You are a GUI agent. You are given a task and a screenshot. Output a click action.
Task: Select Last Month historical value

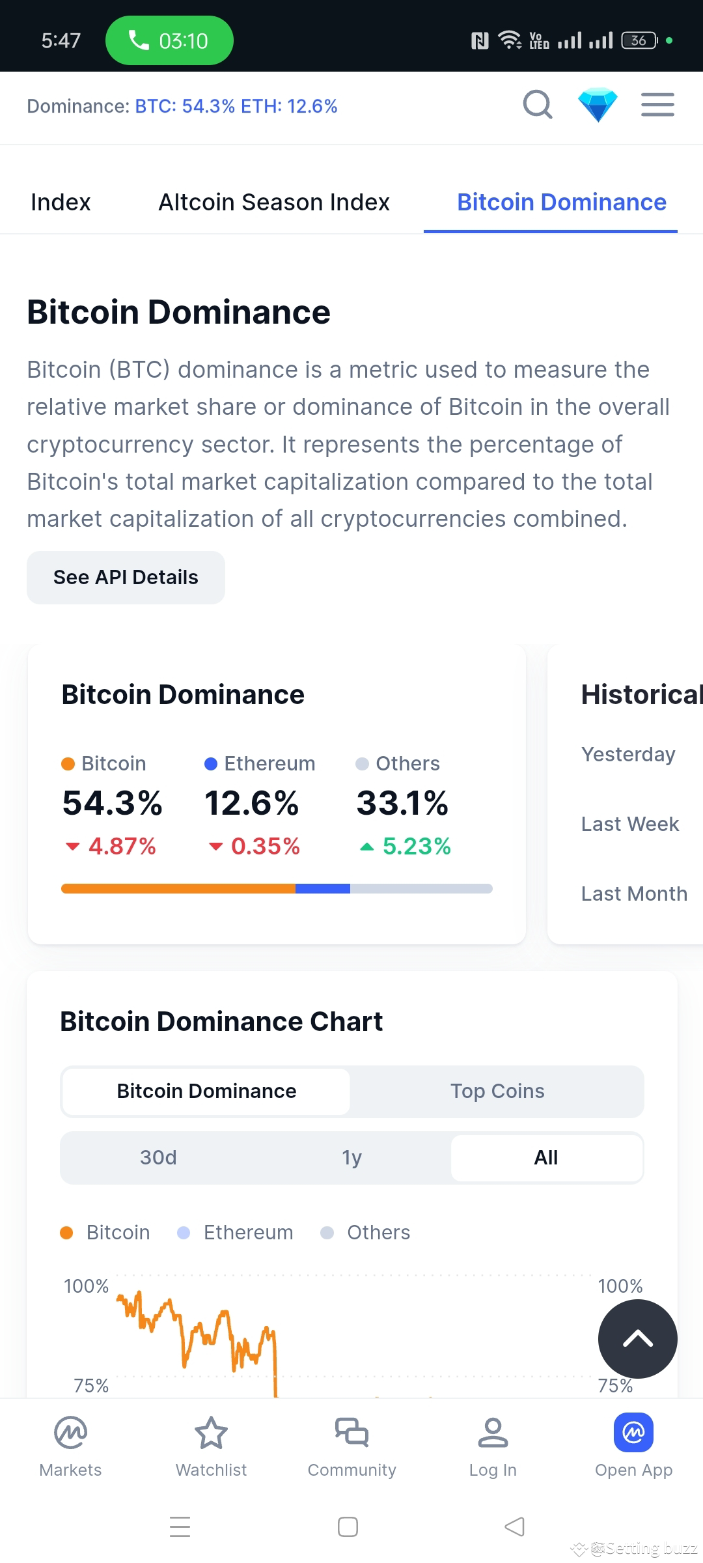pyautogui.click(x=633, y=893)
